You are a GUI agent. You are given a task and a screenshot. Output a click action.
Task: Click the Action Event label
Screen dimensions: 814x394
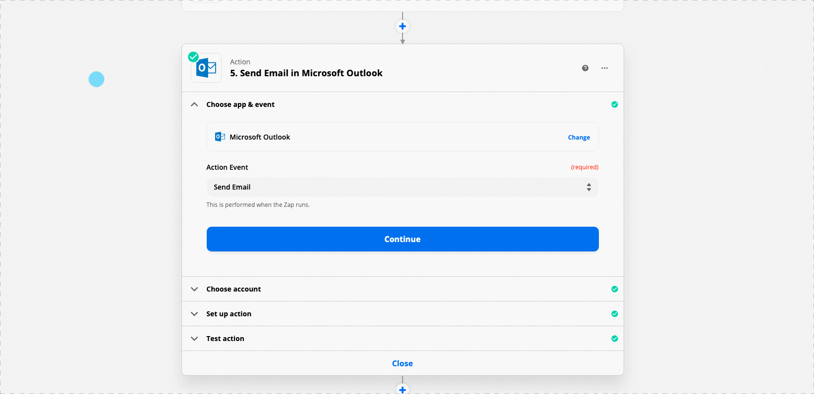pos(227,167)
